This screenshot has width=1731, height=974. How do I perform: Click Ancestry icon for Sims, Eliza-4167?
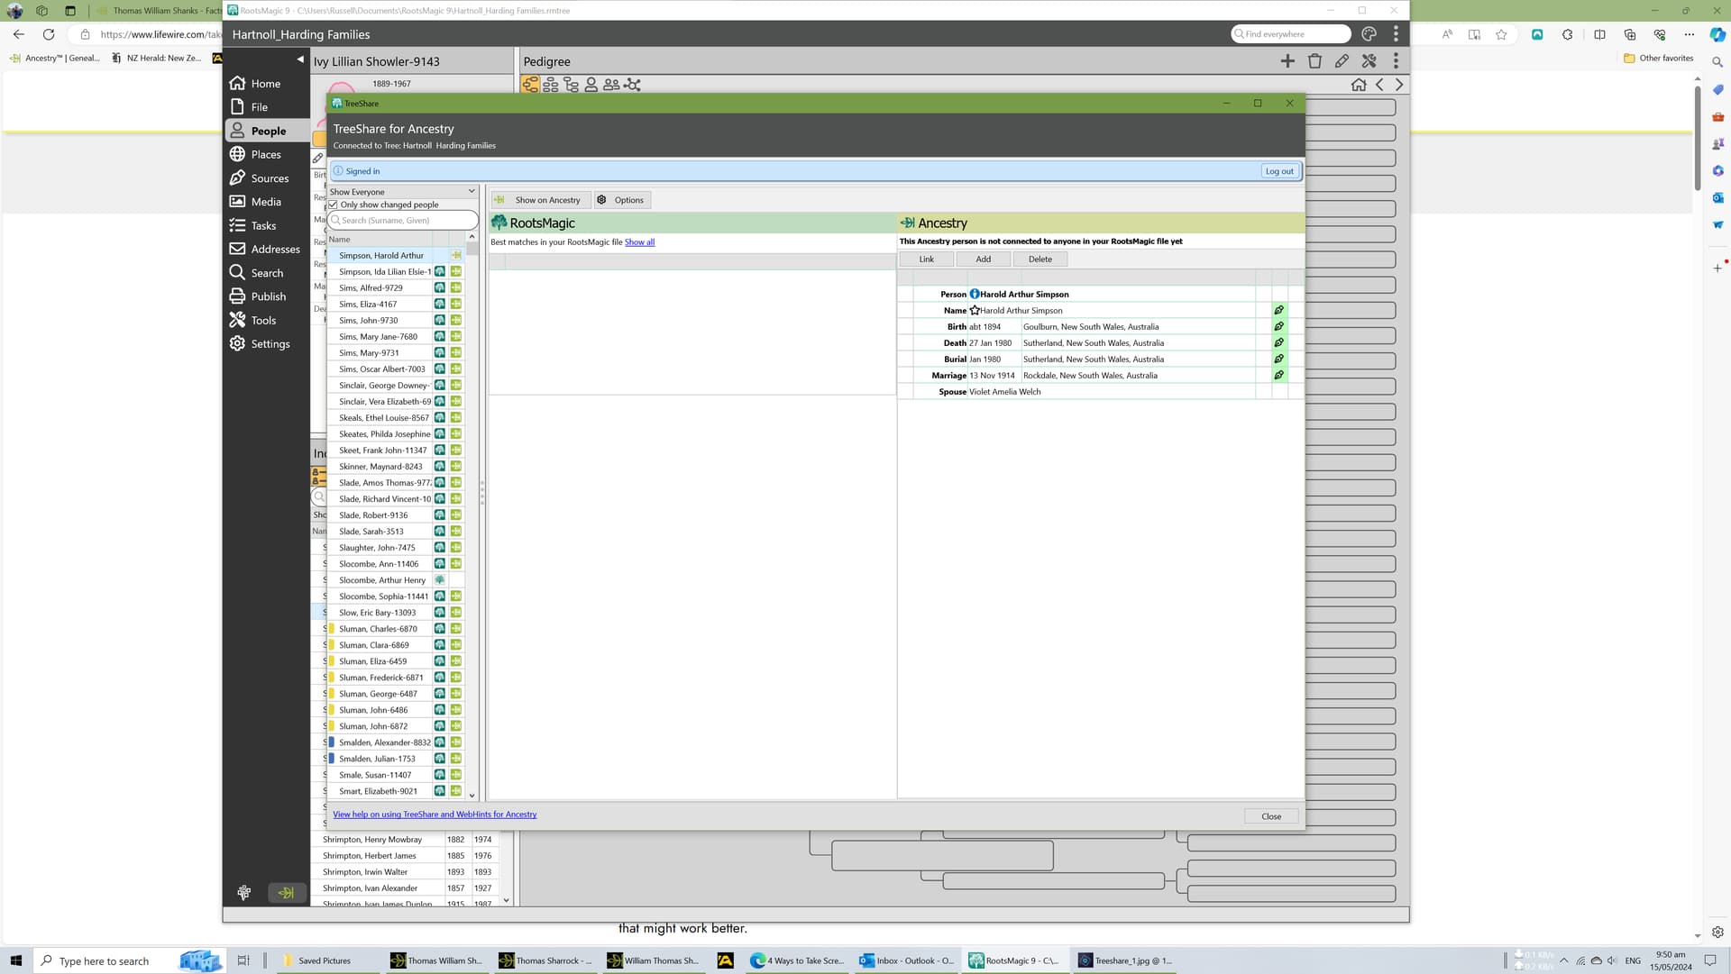pyautogui.click(x=456, y=305)
